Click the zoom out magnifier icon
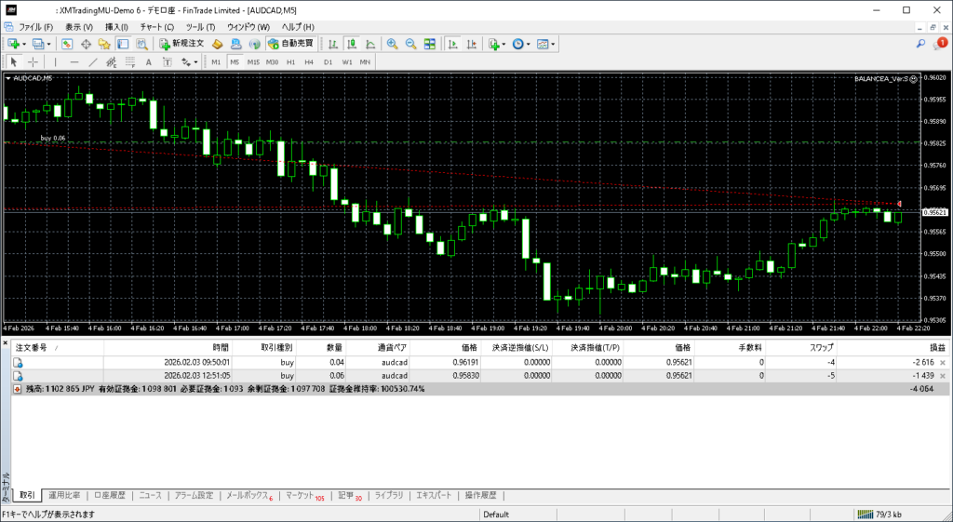 click(409, 44)
